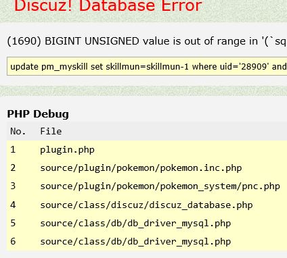Select the 'discuz_database.php' file path
The height and width of the screenshot is (258, 287).
click(146, 205)
